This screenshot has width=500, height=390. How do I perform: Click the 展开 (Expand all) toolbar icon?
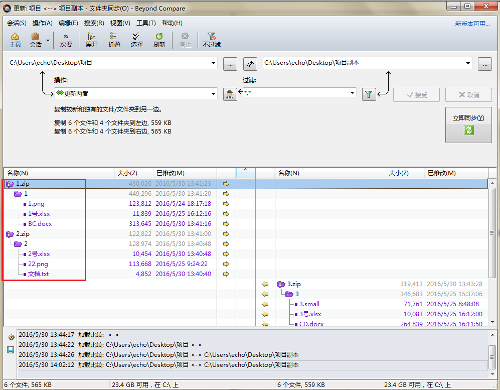(x=92, y=40)
